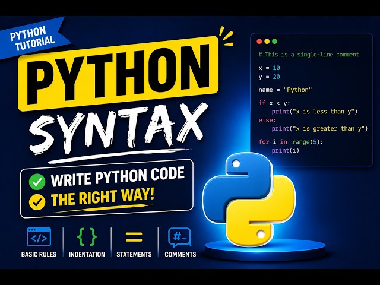Screen dimensions: 380x285
Task: Click the Python logo
Action: tap(249, 199)
